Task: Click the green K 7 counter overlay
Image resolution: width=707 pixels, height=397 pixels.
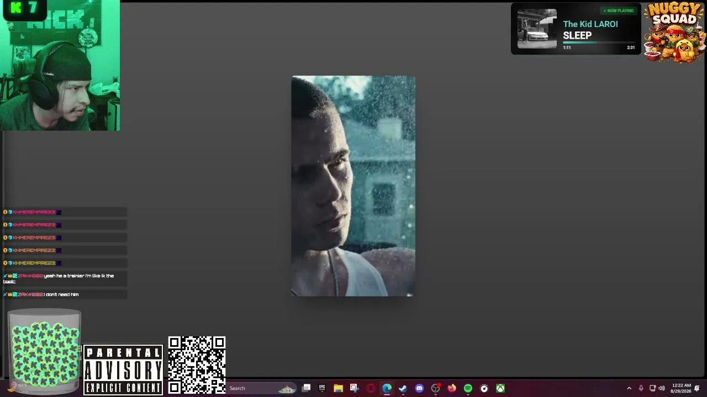Action: tap(23, 9)
